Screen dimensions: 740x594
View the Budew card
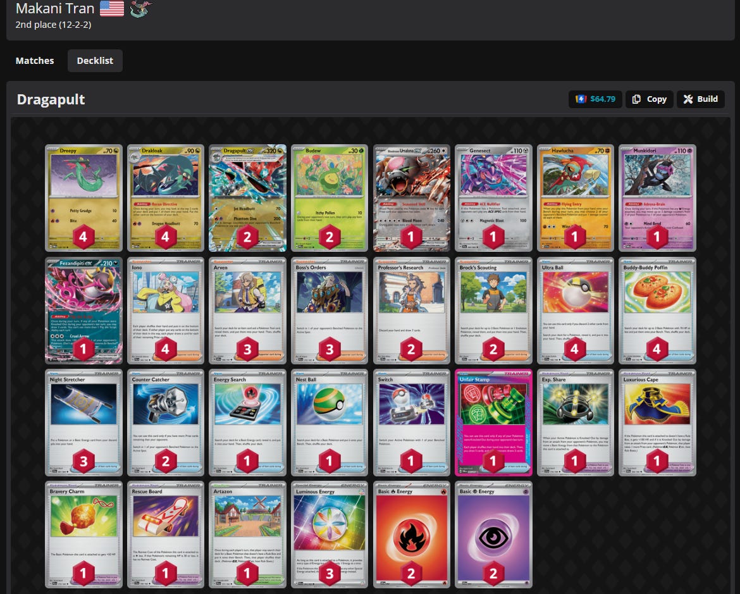tap(330, 198)
